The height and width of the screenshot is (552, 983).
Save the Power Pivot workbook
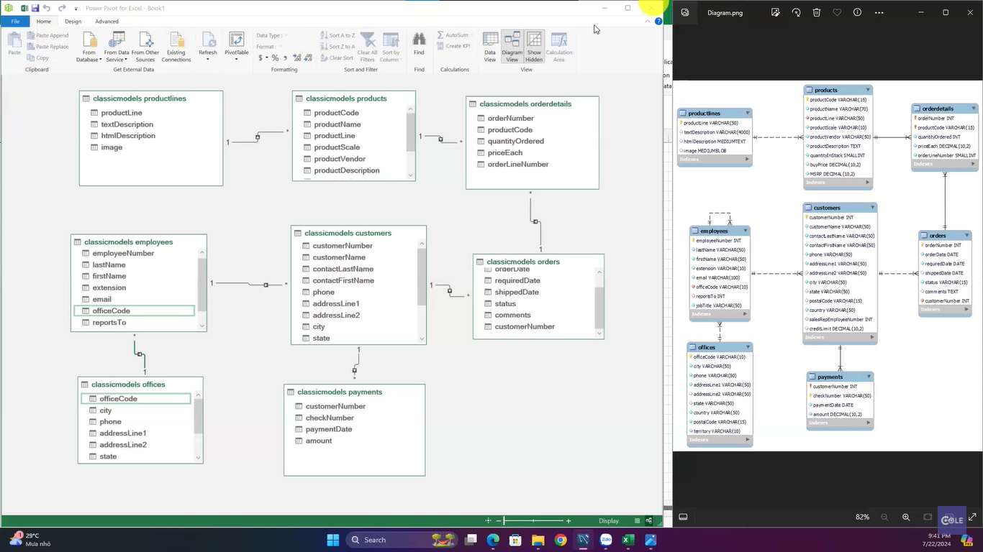pyautogui.click(x=35, y=8)
